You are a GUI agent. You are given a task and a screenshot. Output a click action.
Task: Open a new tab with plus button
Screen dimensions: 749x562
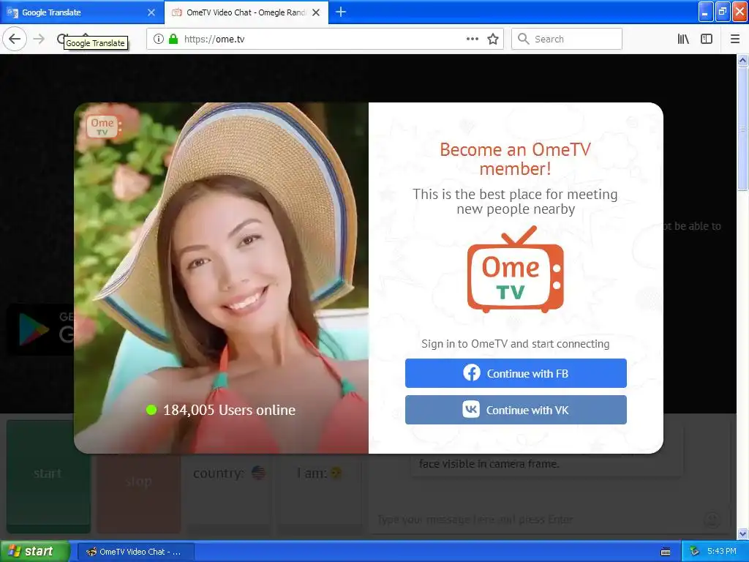point(341,12)
